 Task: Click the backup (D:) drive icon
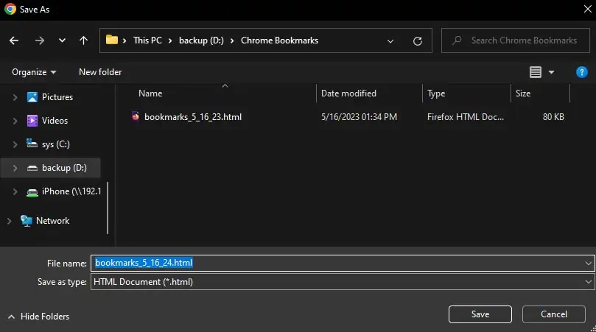click(x=32, y=168)
